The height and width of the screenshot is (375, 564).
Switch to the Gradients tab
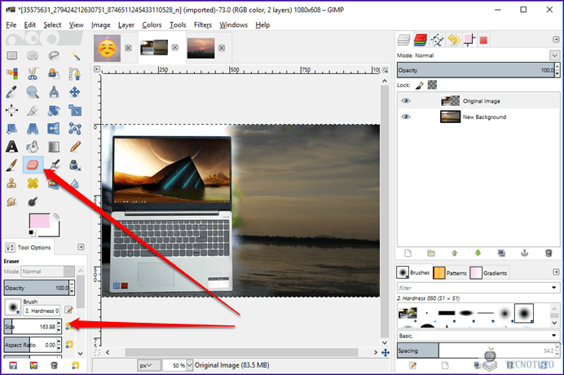pyautogui.click(x=488, y=273)
